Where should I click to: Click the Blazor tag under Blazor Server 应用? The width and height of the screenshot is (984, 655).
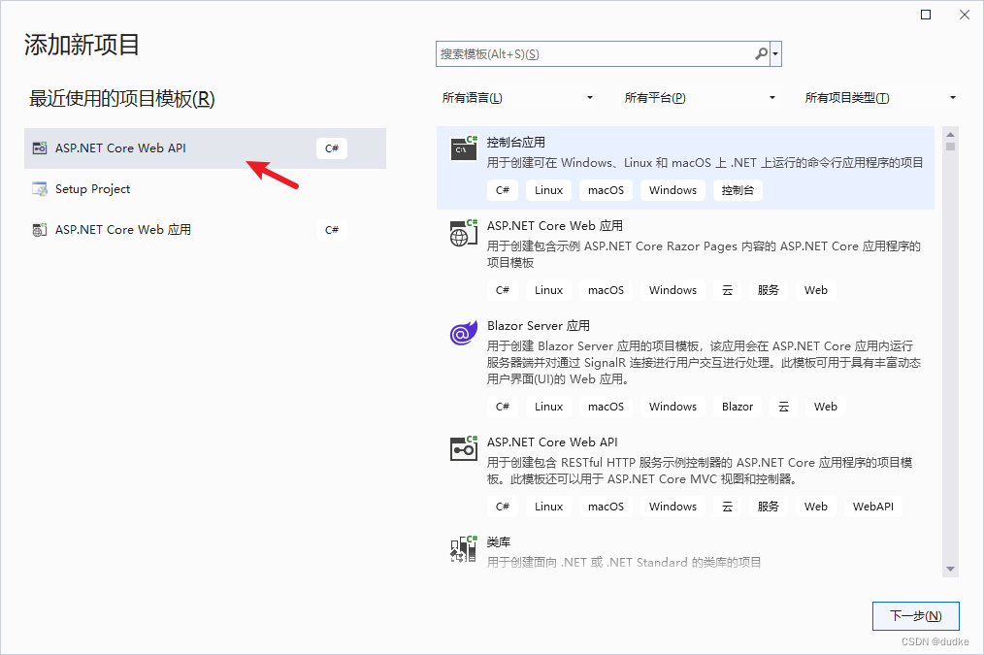pos(738,407)
